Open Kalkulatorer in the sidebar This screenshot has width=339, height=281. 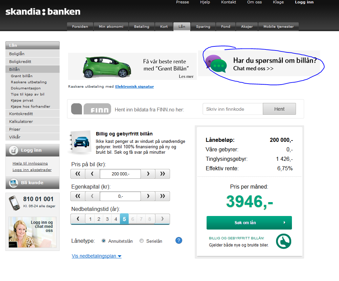pos(33,122)
